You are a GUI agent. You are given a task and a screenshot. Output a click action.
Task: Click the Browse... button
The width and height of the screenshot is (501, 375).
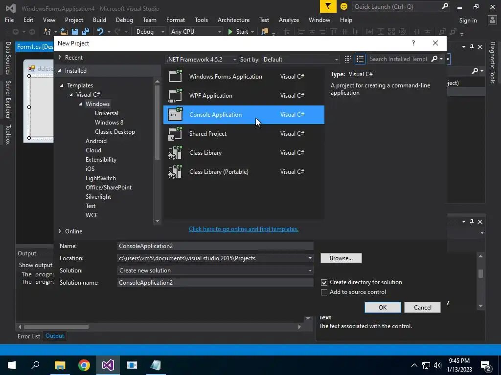[x=341, y=258]
